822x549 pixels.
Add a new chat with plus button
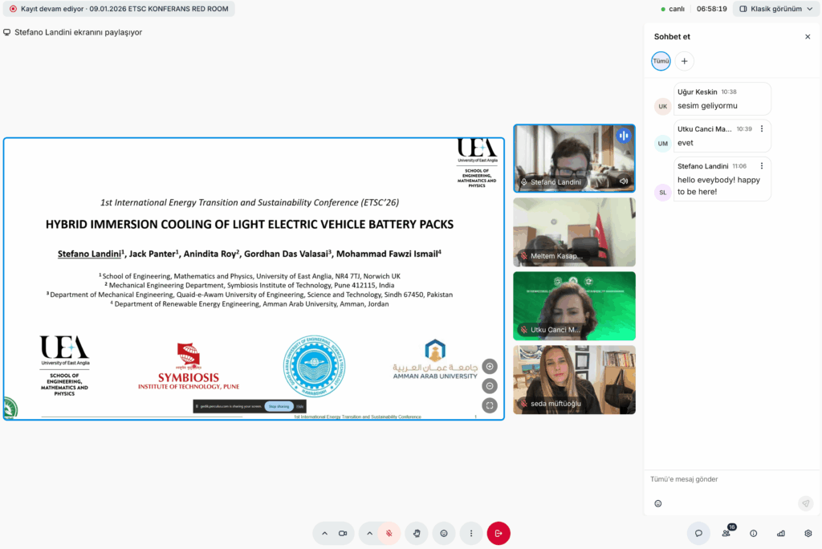point(684,61)
